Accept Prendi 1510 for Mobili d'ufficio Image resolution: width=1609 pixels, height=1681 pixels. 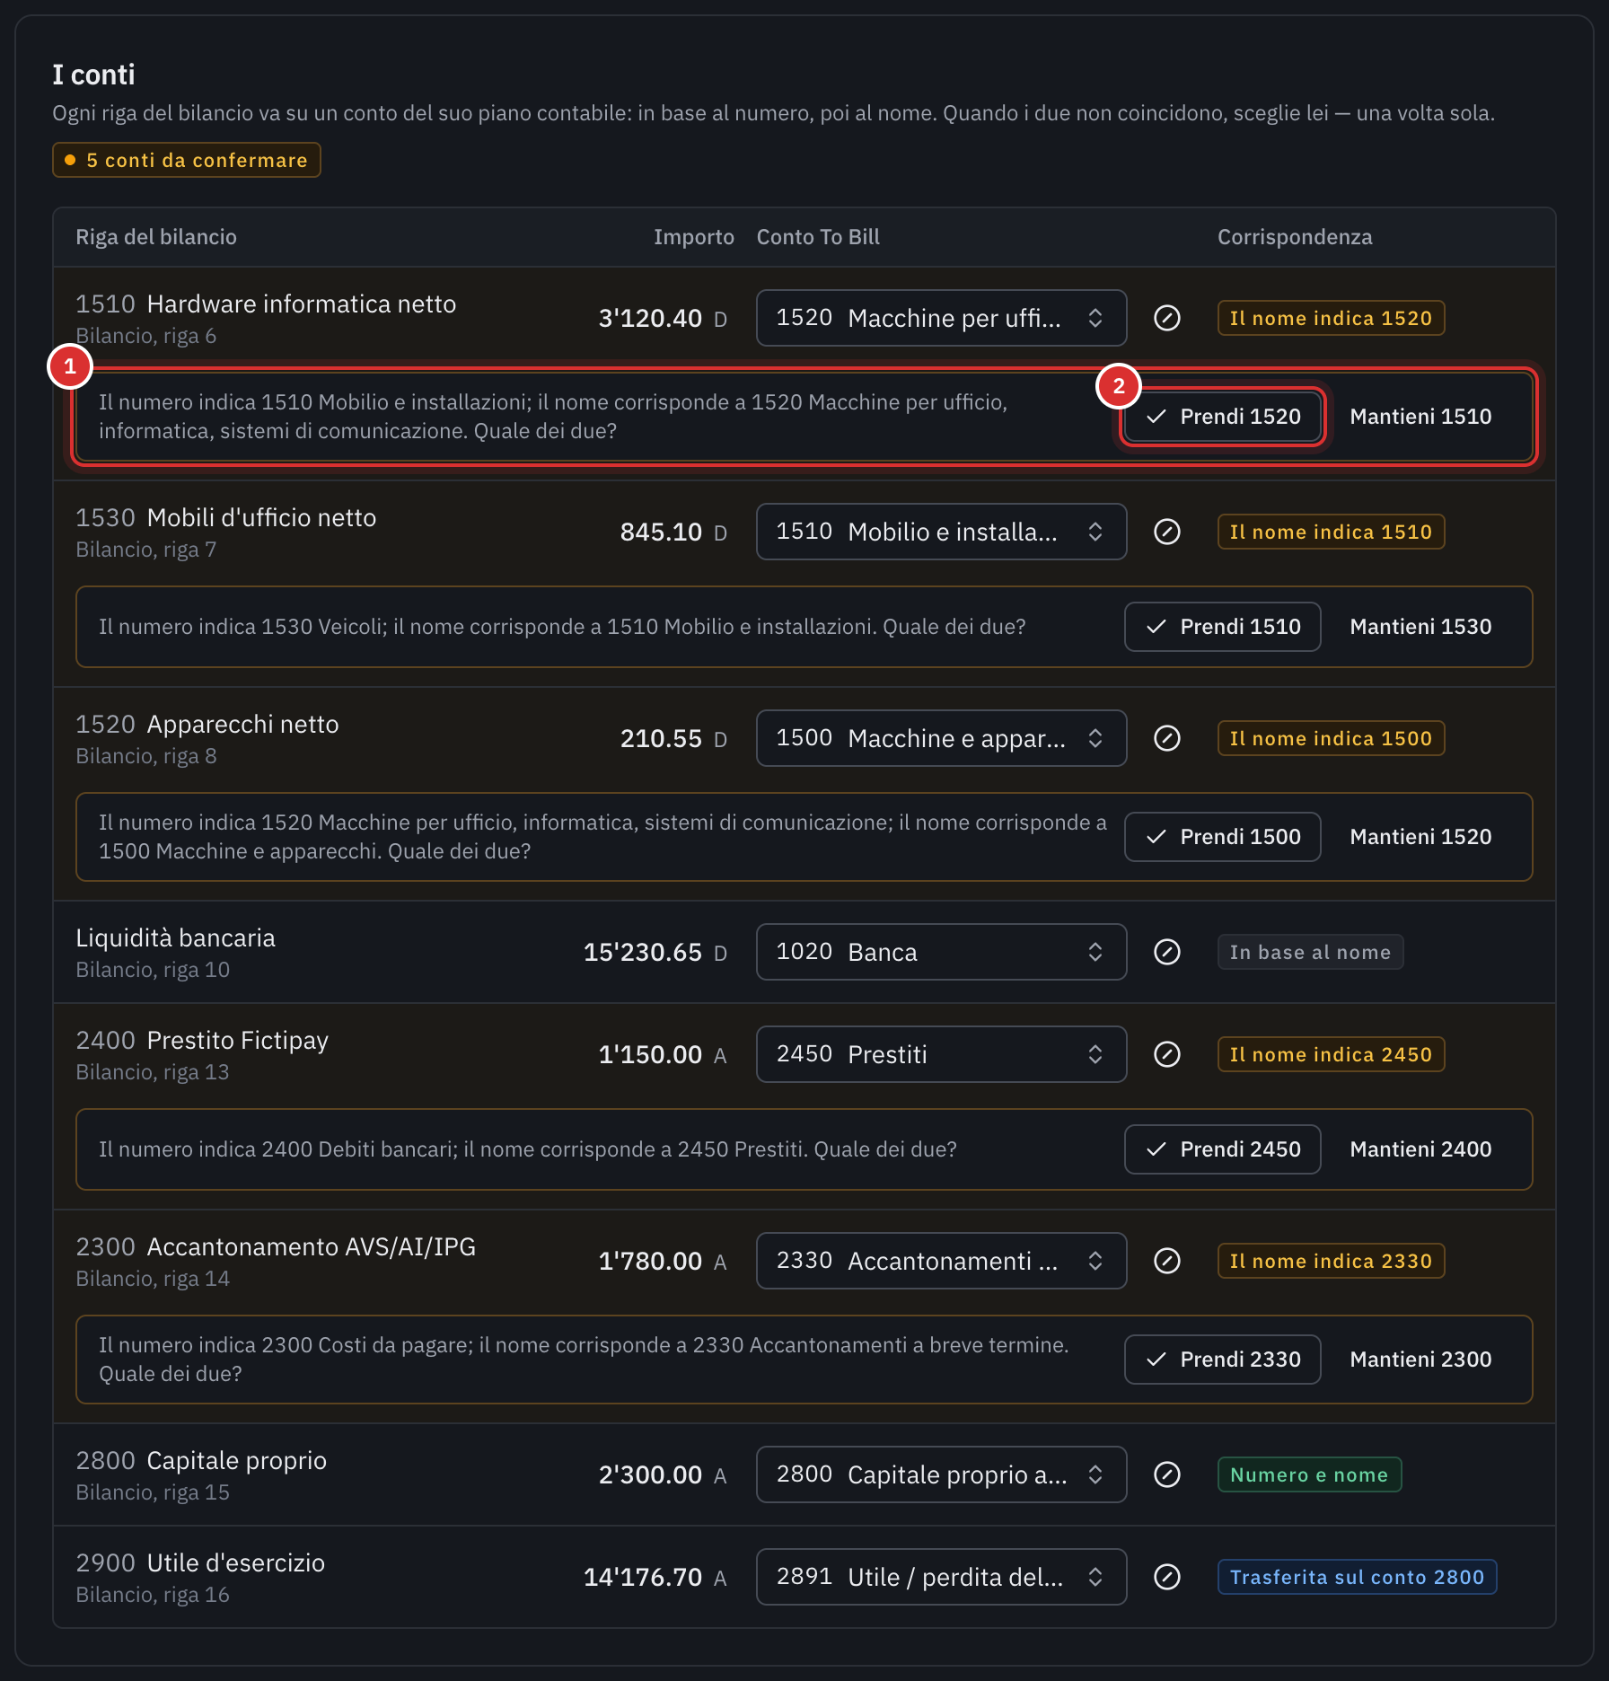pos(1223,627)
